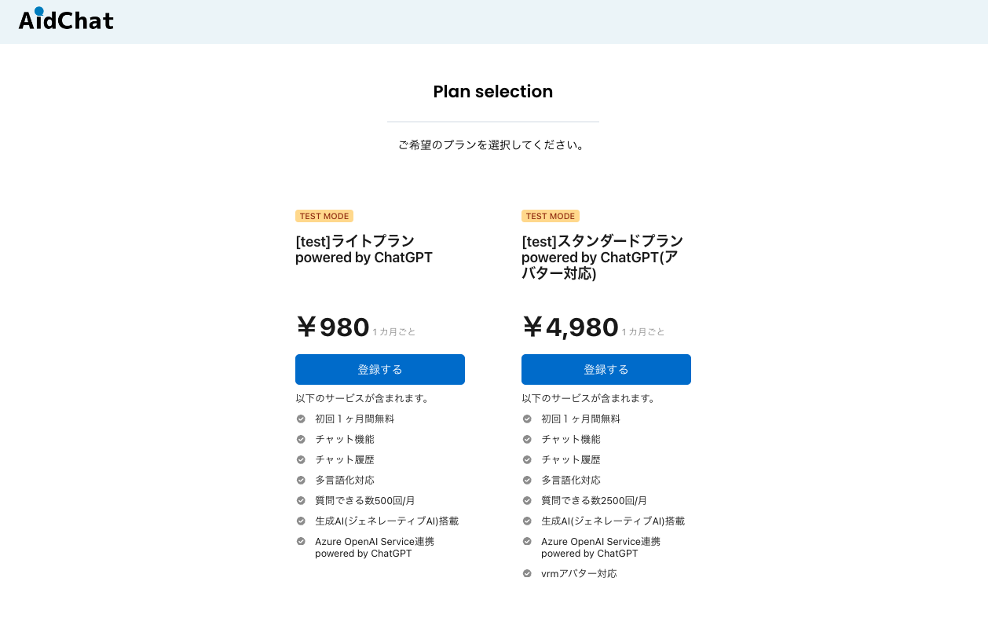The height and width of the screenshot is (629, 988).
Task: Click TEST MODE badge on standard plan
Action: point(551,216)
